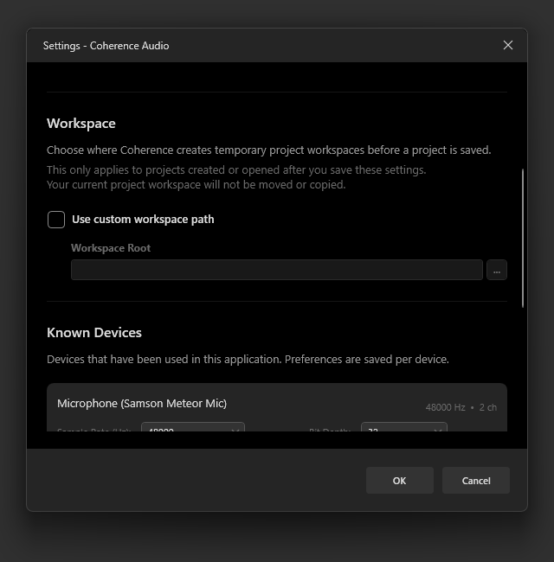Close the Settings - Coherence Audio dialog
554x562 pixels.
pos(508,45)
